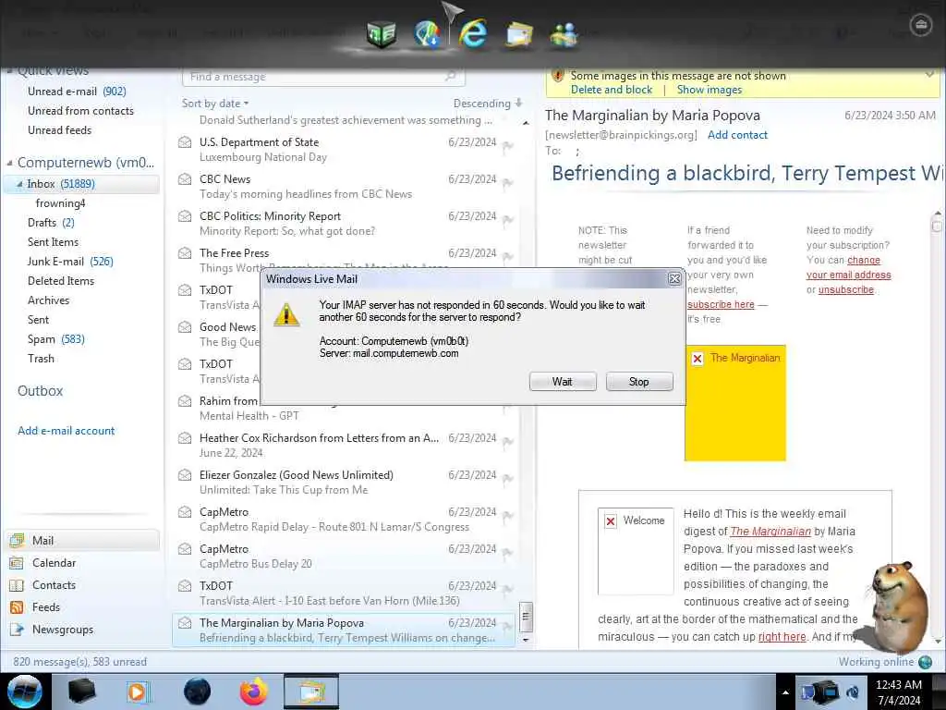Screen dimensions: 946x710
Task: Click Add e-mail account link
Action: point(66,431)
